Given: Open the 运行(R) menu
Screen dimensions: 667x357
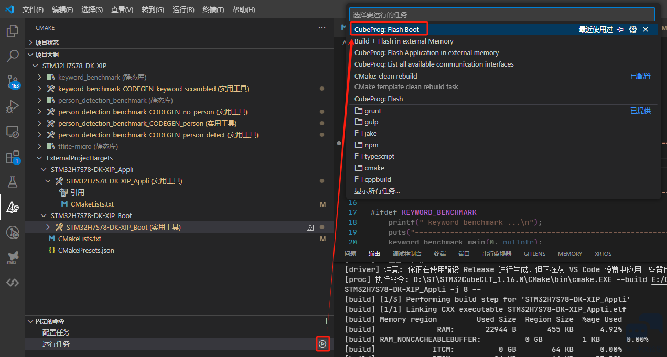Looking at the screenshot, I should pyautogui.click(x=183, y=10).
